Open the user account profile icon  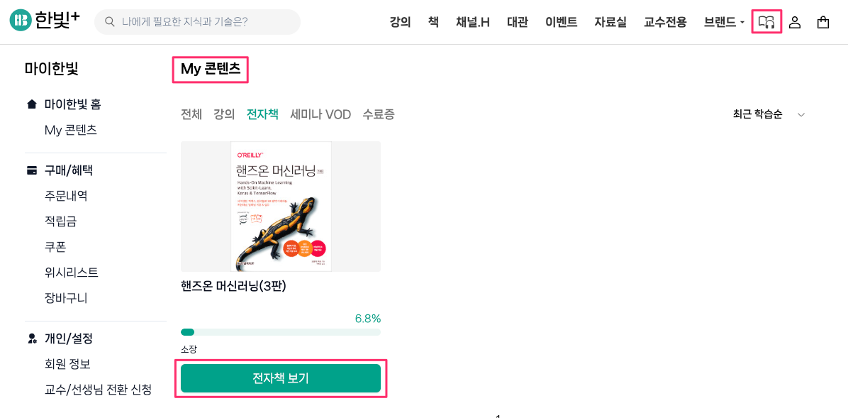(795, 22)
